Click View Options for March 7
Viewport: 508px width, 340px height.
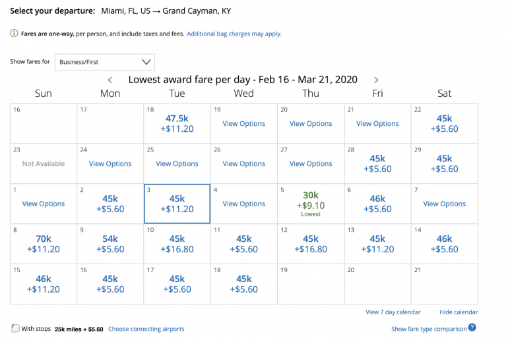pyautogui.click(x=445, y=204)
